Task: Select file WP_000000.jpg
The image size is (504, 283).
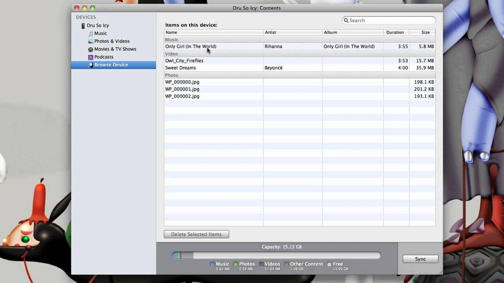Action: tap(182, 82)
